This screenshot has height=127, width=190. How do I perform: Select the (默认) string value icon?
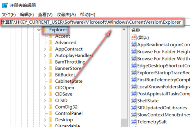click(133, 38)
